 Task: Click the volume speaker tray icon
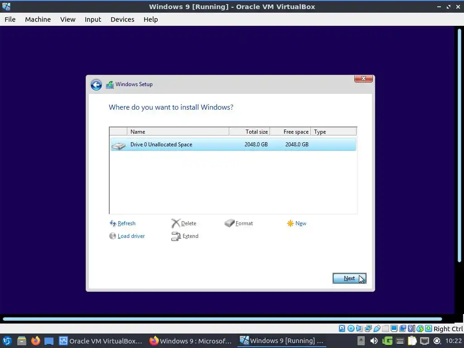(x=374, y=341)
